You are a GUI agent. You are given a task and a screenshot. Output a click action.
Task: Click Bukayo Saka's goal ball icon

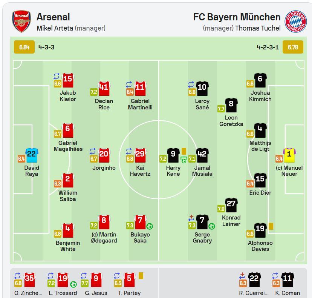[150, 226]
